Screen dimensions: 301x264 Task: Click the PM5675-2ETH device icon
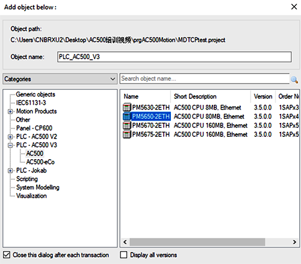[126, 134]
